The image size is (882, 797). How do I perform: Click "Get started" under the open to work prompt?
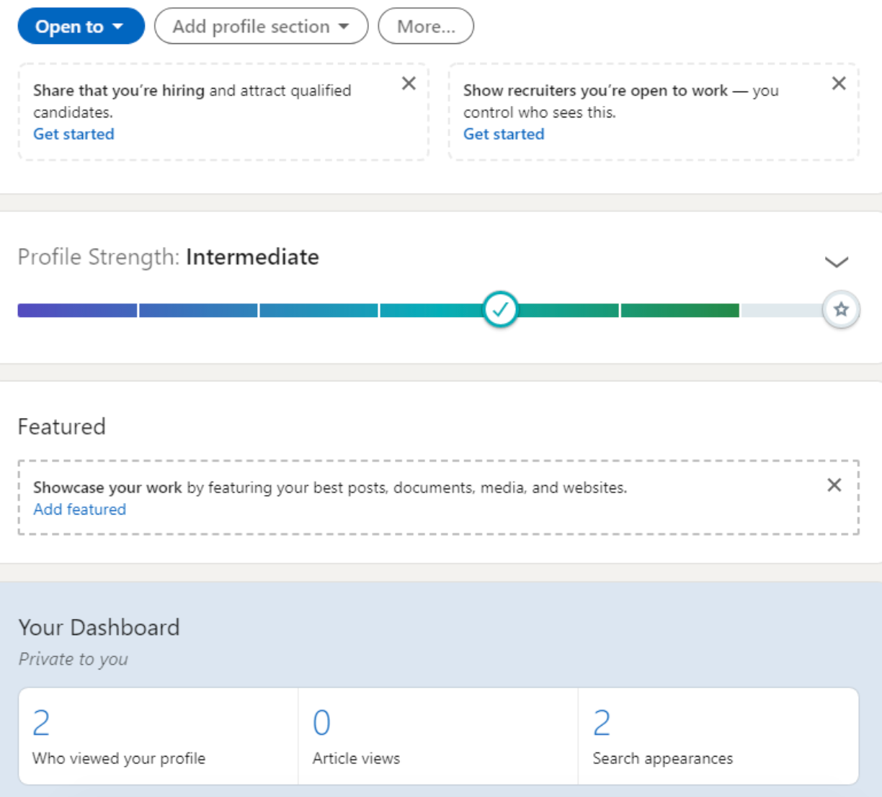[504, 134]
